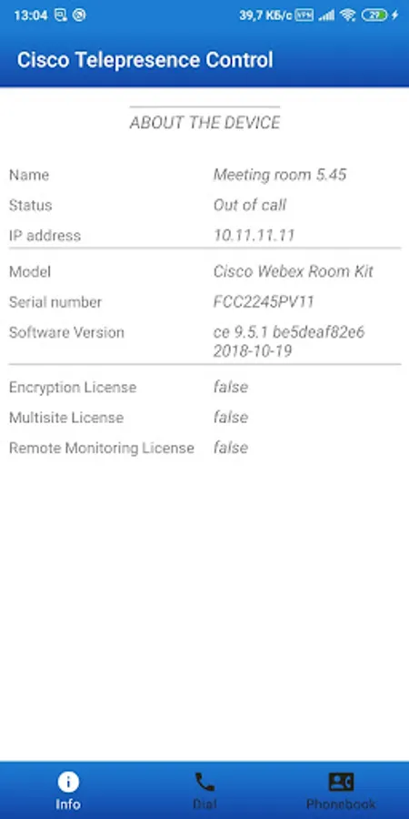Open the Dial phone icon
This screenshot has width=409, height=819.
click(204, 782)
